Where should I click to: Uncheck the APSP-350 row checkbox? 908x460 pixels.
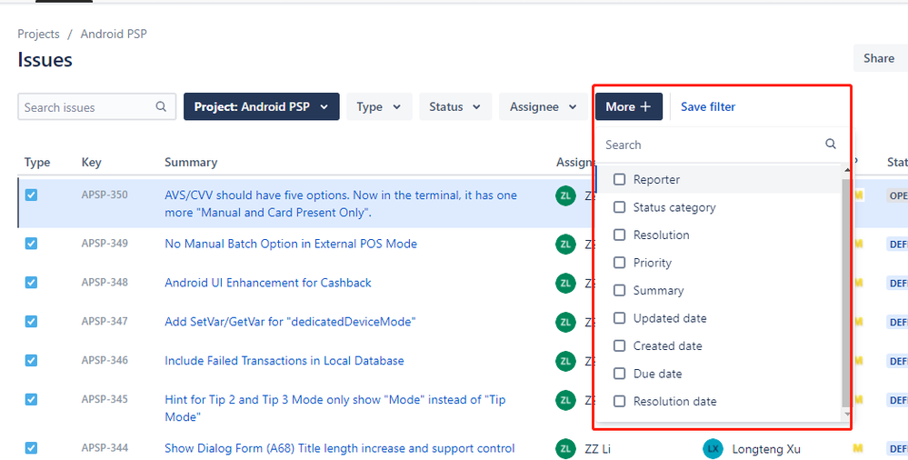[31, 195]
